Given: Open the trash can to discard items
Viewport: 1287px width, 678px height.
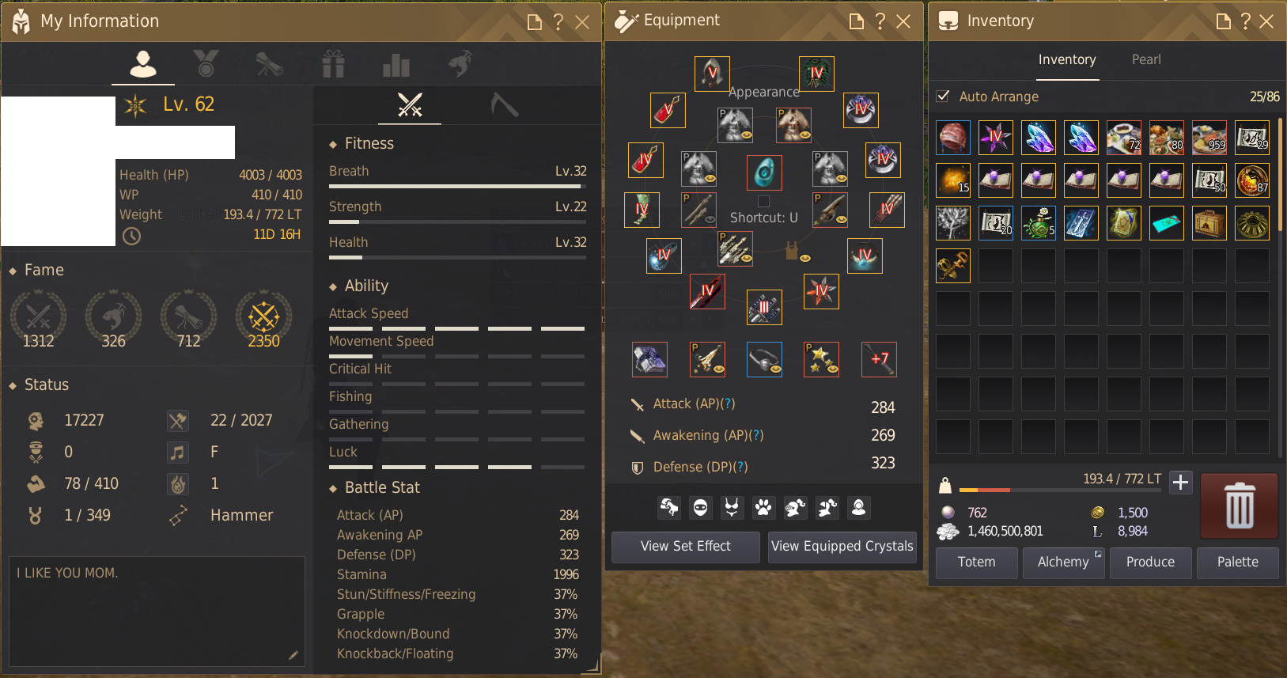Looking at the screenshot, I should [1239, 506].
